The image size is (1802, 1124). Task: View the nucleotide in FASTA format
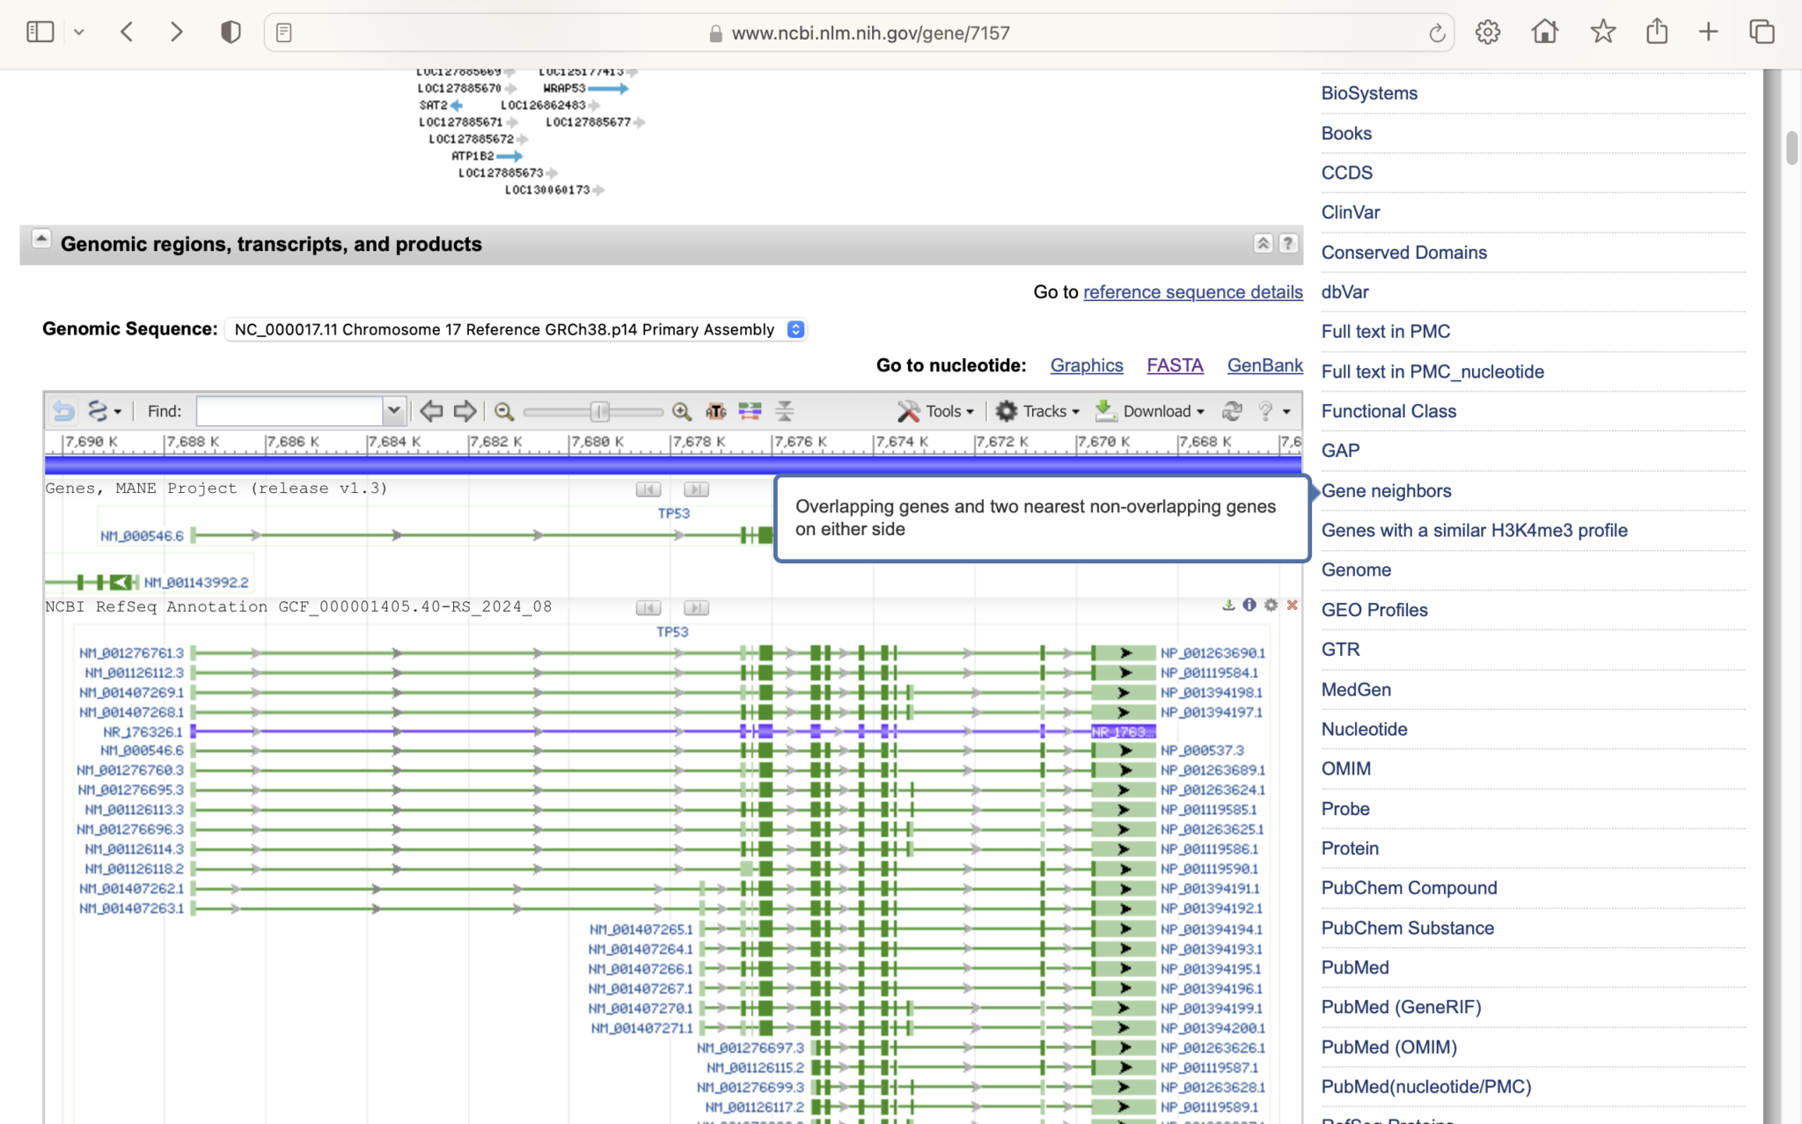pos(1175,364)
